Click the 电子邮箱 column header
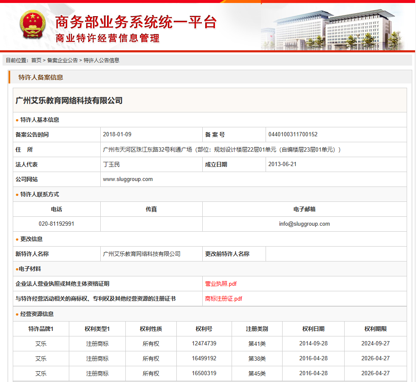 click(x=304, y=209)
